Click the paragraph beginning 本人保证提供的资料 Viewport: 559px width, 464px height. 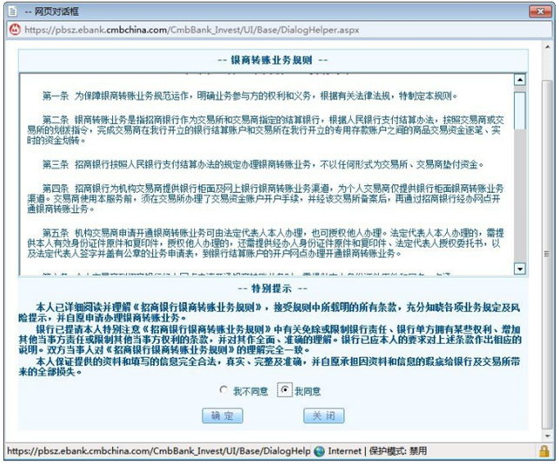click(x=270, y=367)
